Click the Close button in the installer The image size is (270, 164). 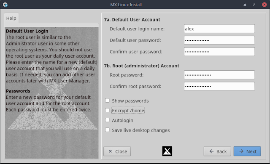(x=117, y=151)
